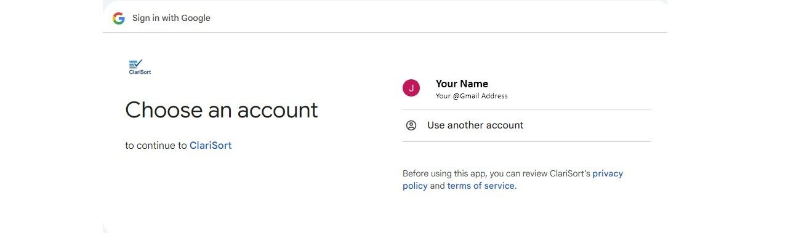The width and height of the screenshot is (788, 233).
Task: Choose the Your Name account
Action: 526,89
